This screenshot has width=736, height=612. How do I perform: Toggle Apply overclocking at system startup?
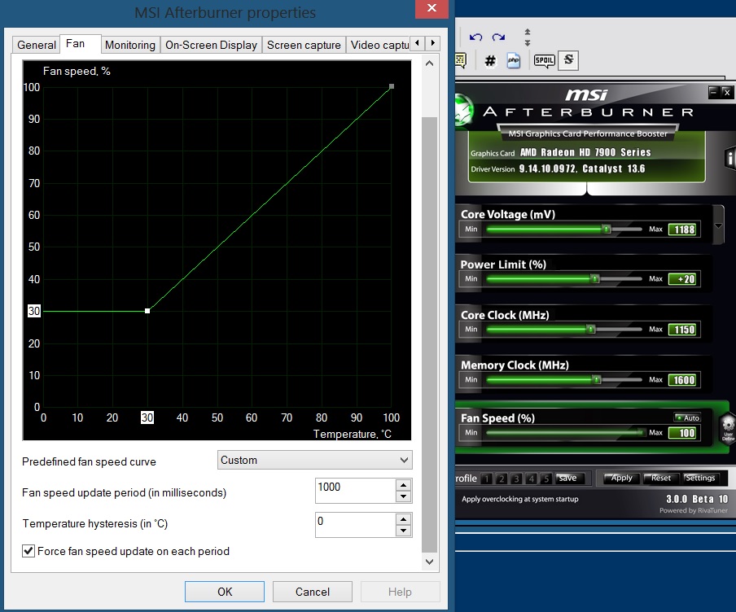click(519, 499)
